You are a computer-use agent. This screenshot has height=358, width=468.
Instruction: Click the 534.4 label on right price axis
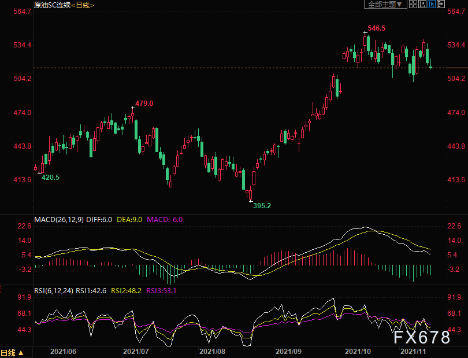pos(456,45)
